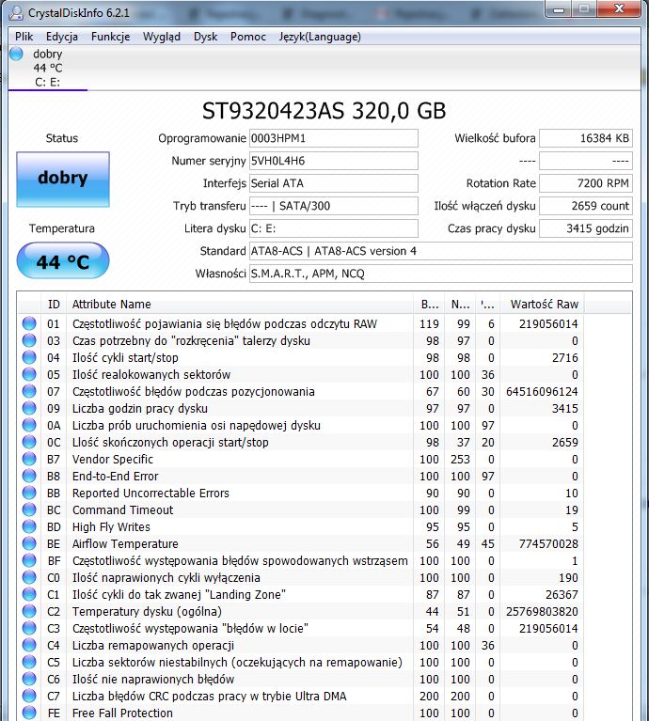Select the row 'Liczba godzin pracy dysku'
This screenshot has width=649, height=721.
[301, 408]
